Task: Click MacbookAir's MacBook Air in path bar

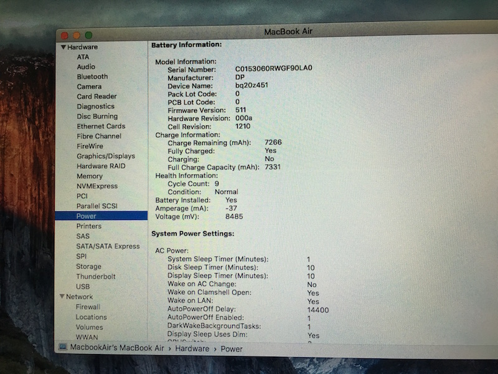Action: pos(117,348)
